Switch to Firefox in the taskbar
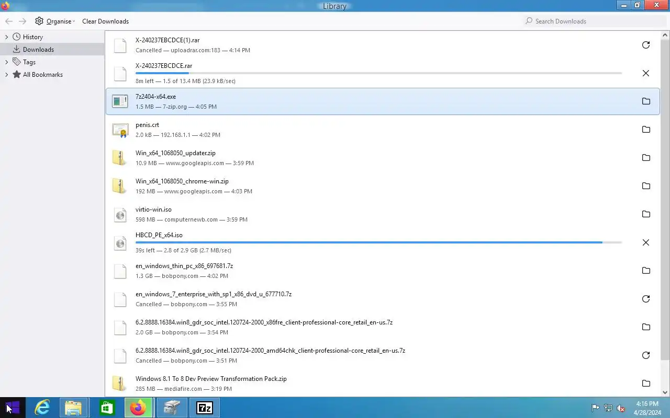Image resolution: width=670 pixels, height=418 pixels. pos(139,408)
